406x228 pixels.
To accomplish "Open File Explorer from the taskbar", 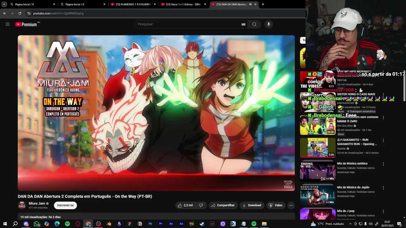I will point(264,224).
